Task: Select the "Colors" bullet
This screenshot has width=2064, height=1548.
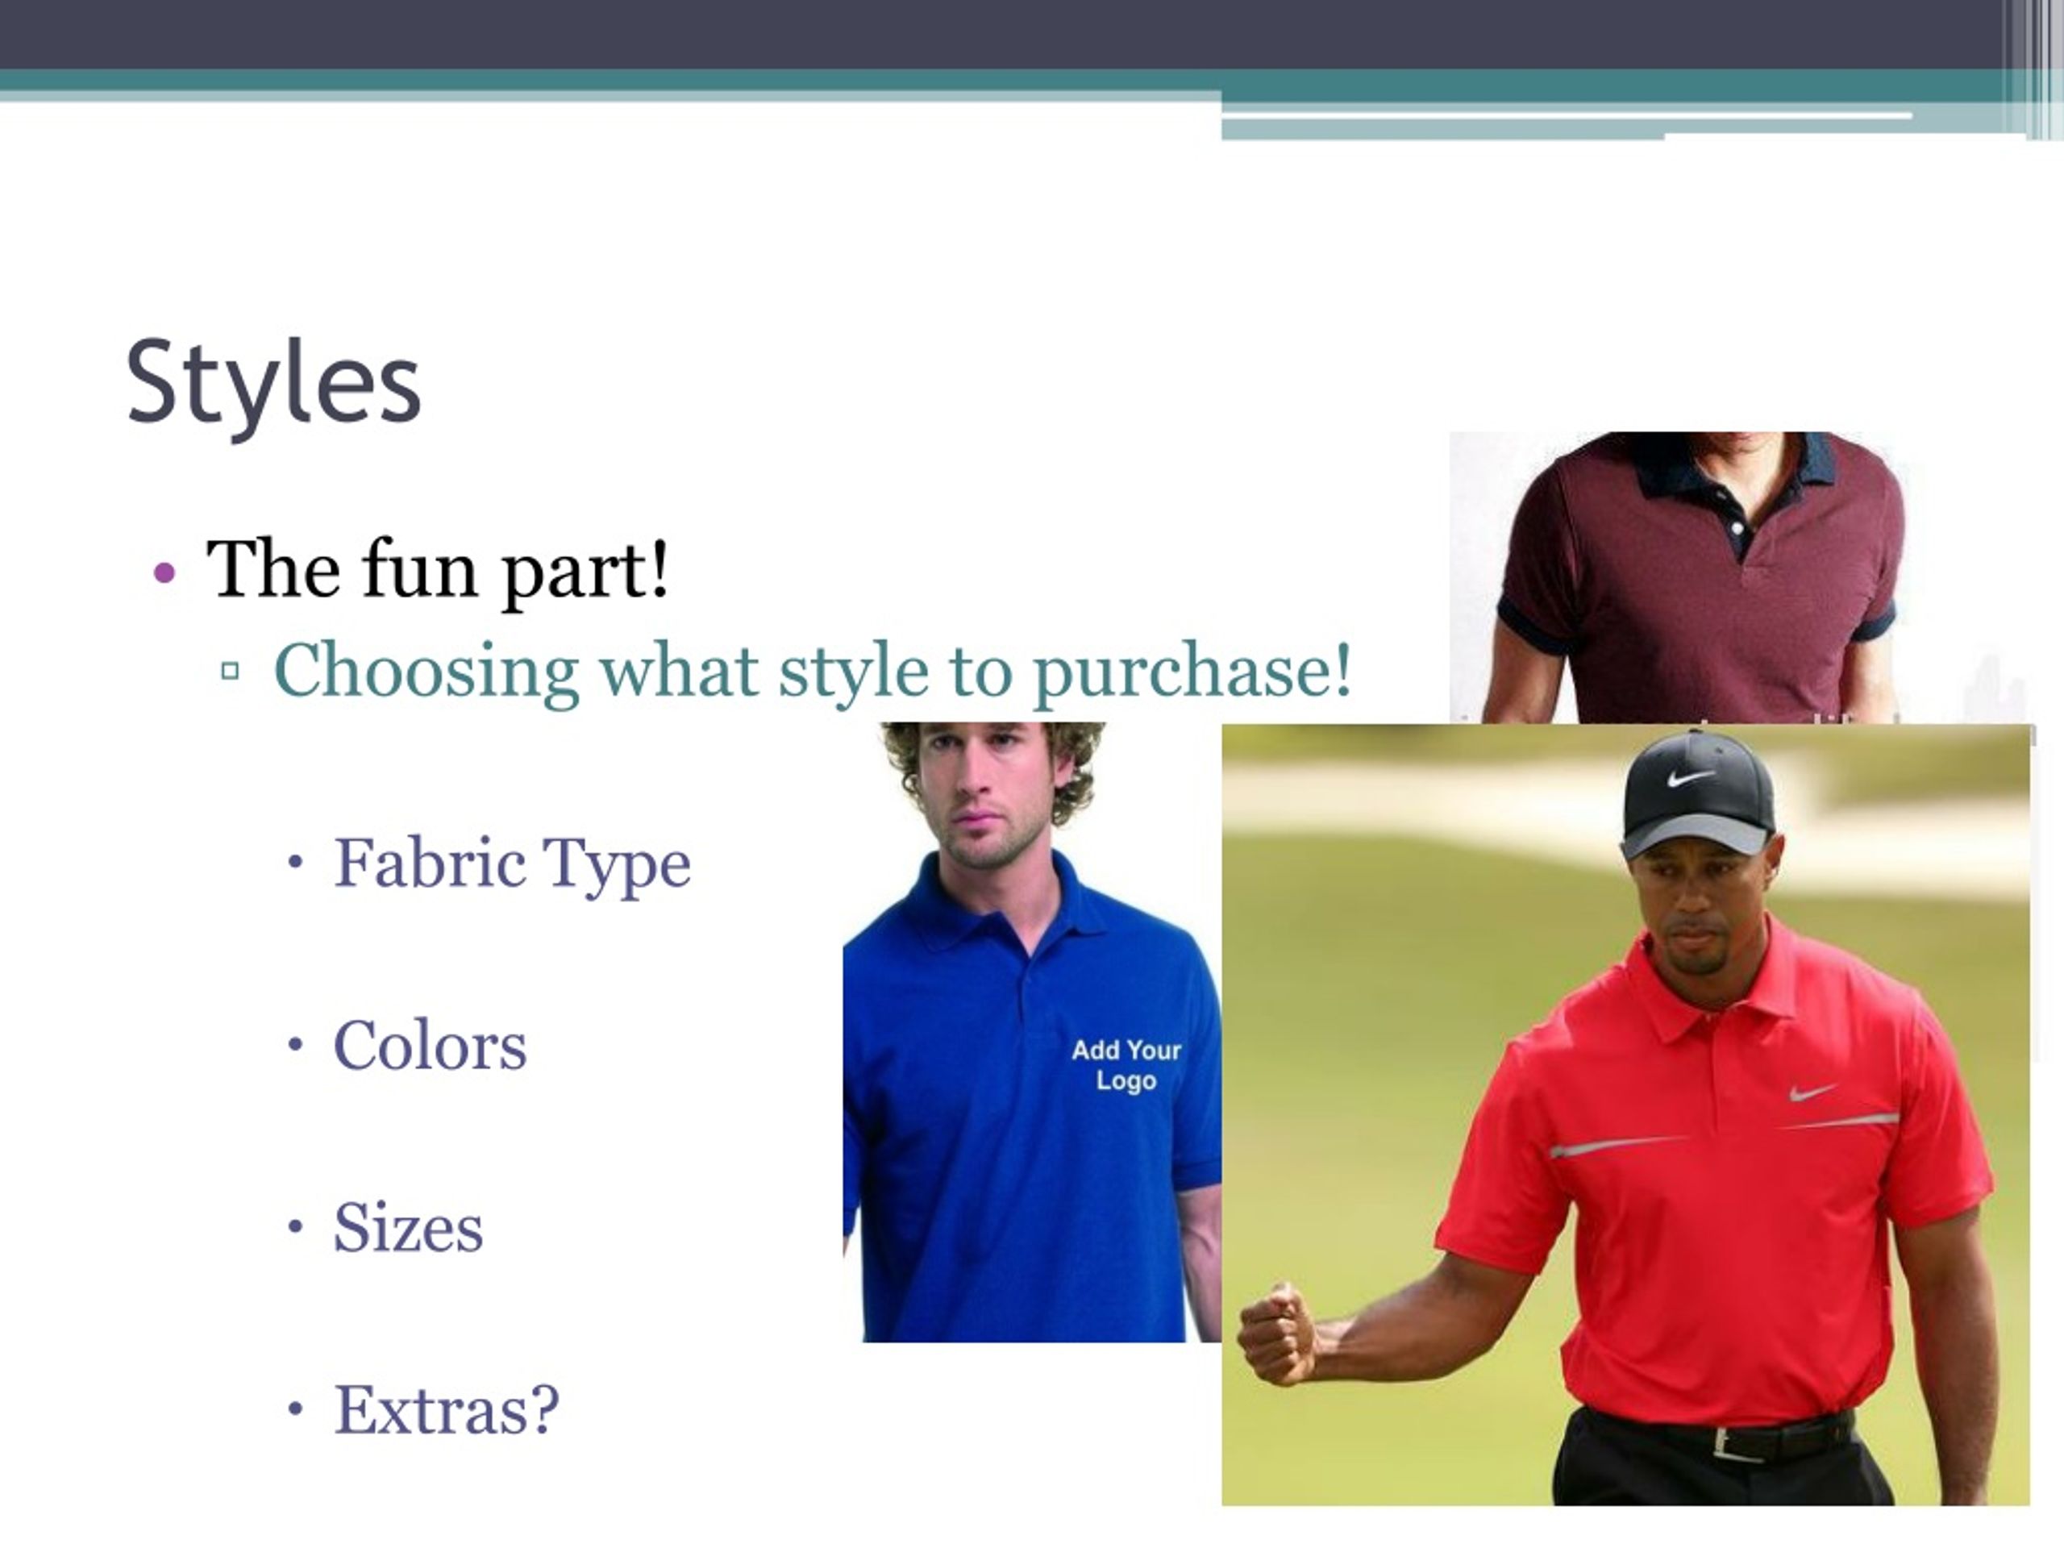Action: click(x=431, y=1046)
